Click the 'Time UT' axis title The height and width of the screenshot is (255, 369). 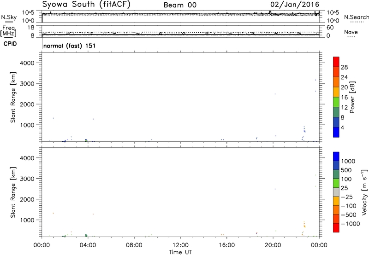tap(180, 252)
